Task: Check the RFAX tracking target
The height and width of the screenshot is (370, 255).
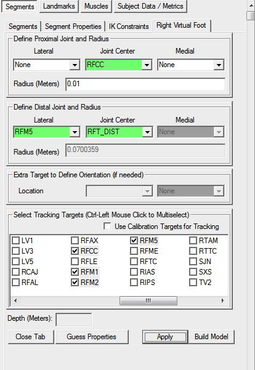Action: point(75,241)
